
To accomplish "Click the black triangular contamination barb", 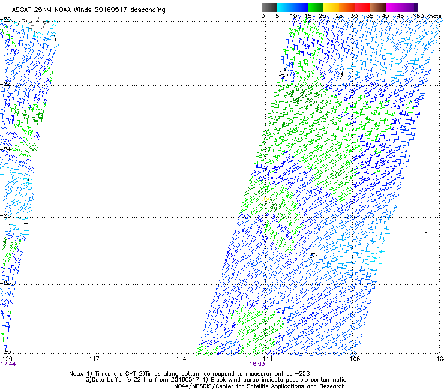I will coord(314,255).
